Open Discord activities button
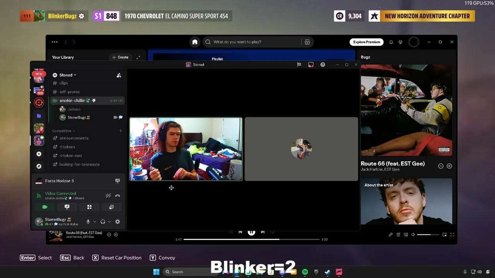The width and height of the screenshot is (495, 278). tap(89, 207)
